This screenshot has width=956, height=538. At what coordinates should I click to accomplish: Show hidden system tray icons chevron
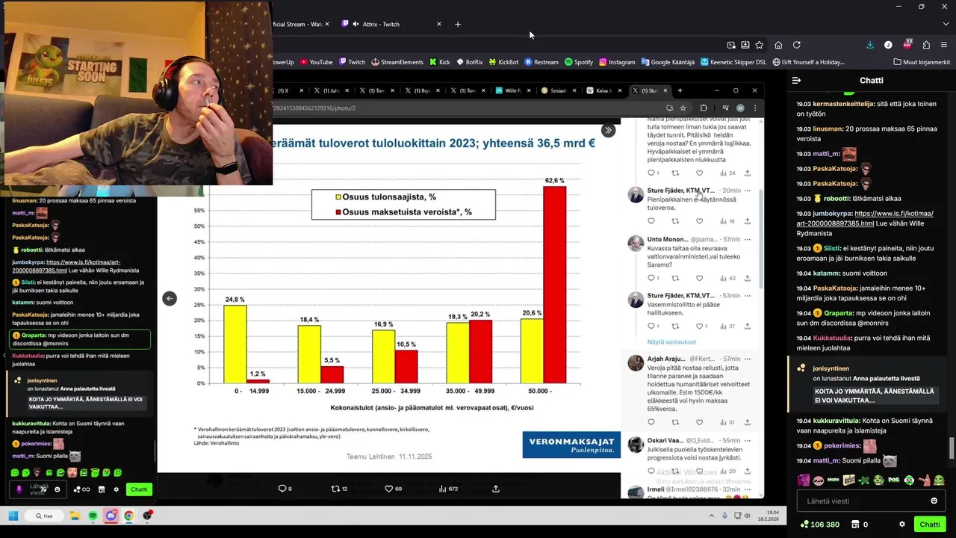[x=711, y=516]
